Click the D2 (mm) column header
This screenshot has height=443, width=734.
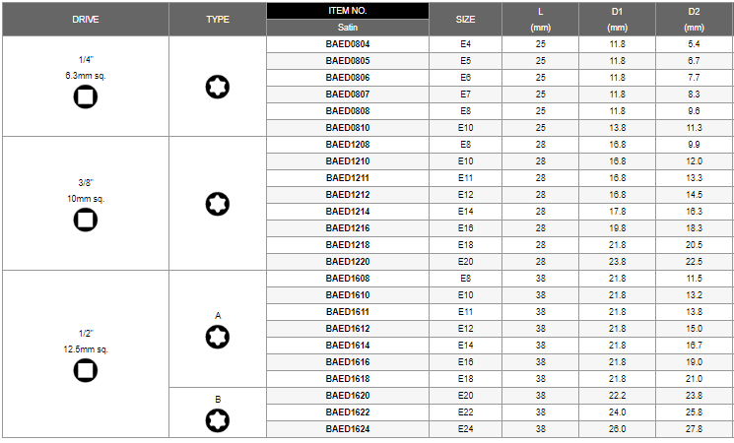pos(694,19)
